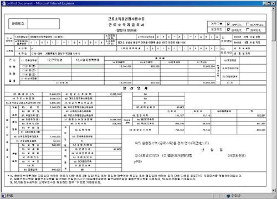Click the page icon beside 완료 in status bar
Image resolution: width=277 pixels, height=199 pixels.
3,196
